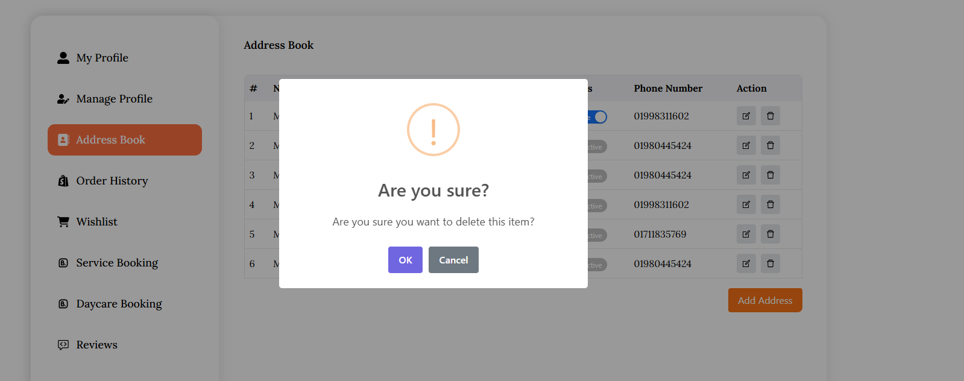964x381 pixels.
Task: Click the edit icon for row 1
Action: [746, 116]
